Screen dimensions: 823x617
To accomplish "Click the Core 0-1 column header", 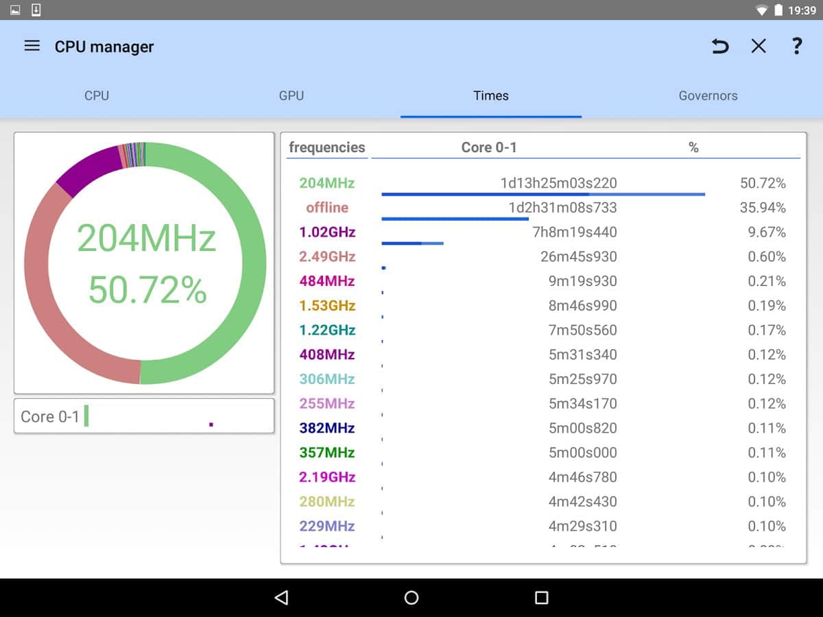I will click(x=489, y=147).
